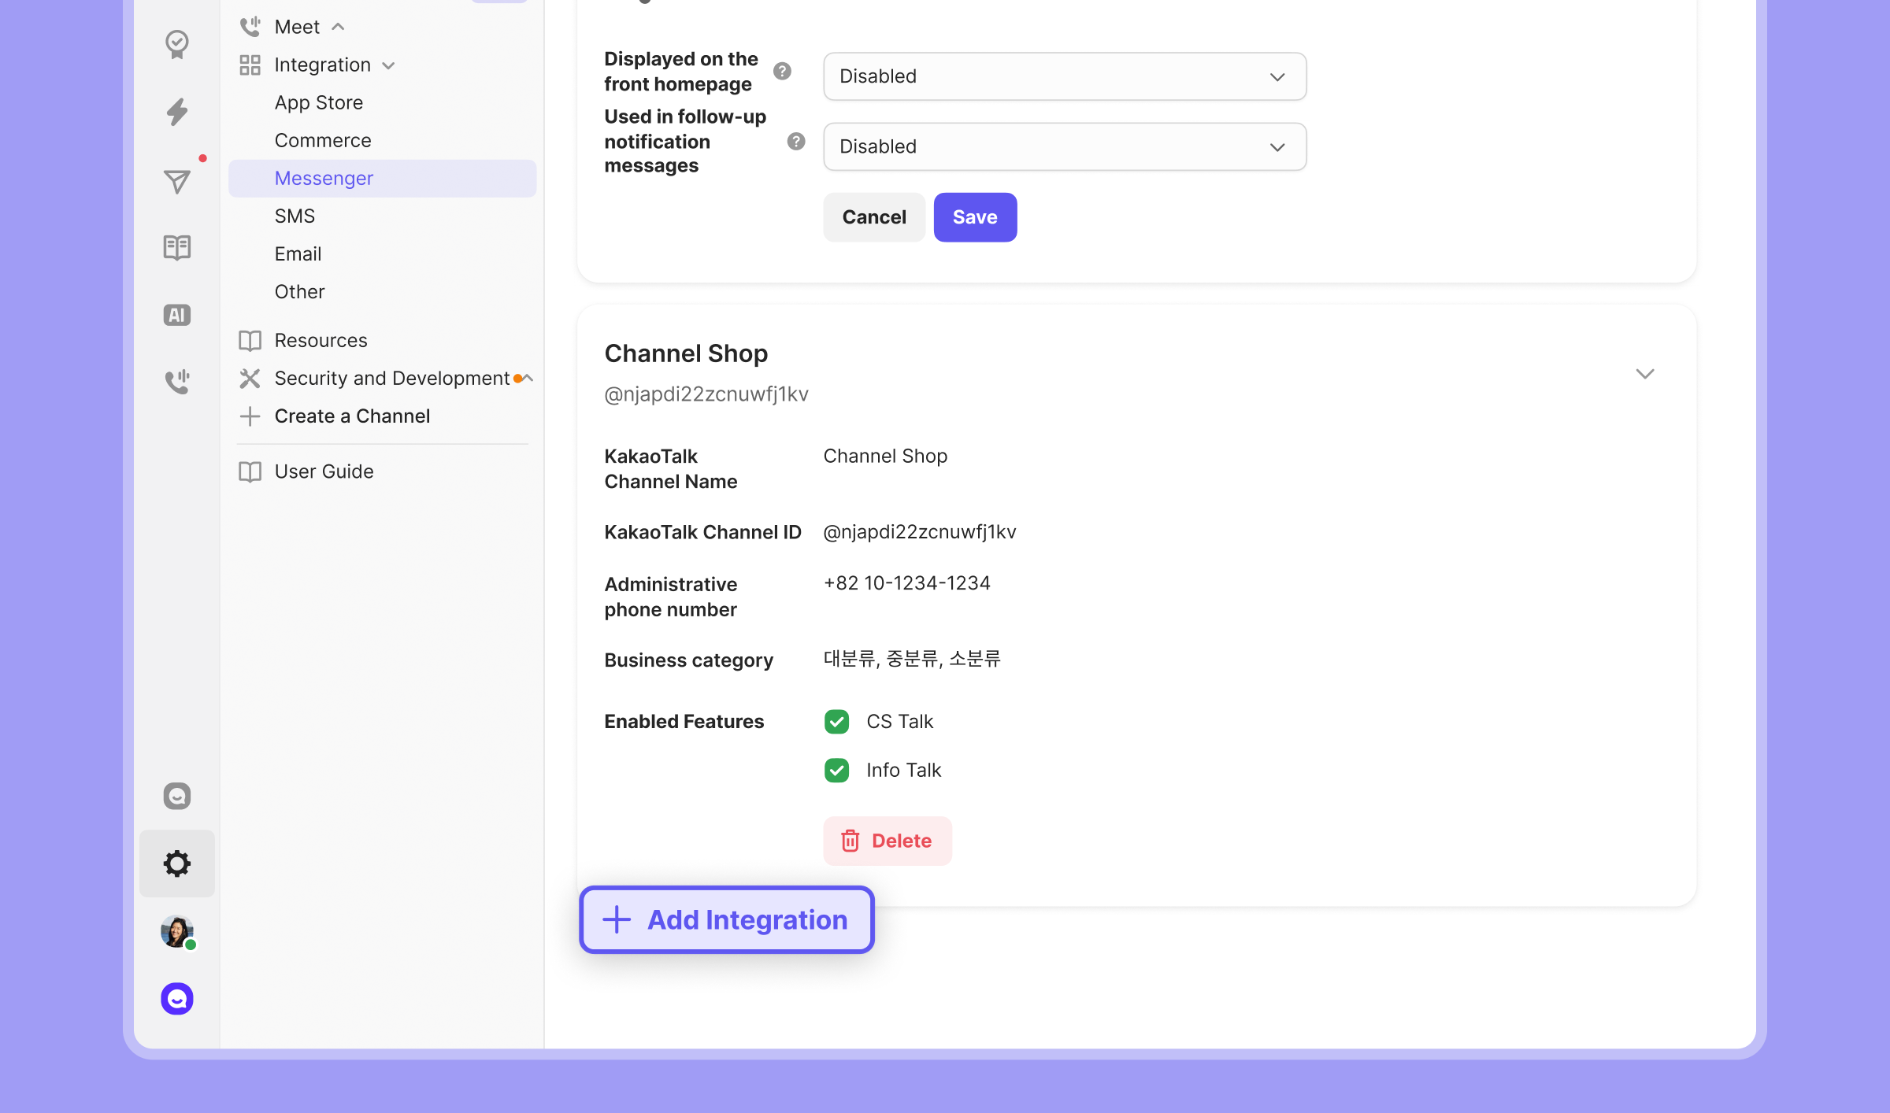Click the Save button
The image size is (1890, 1113).
pos(975,217)
